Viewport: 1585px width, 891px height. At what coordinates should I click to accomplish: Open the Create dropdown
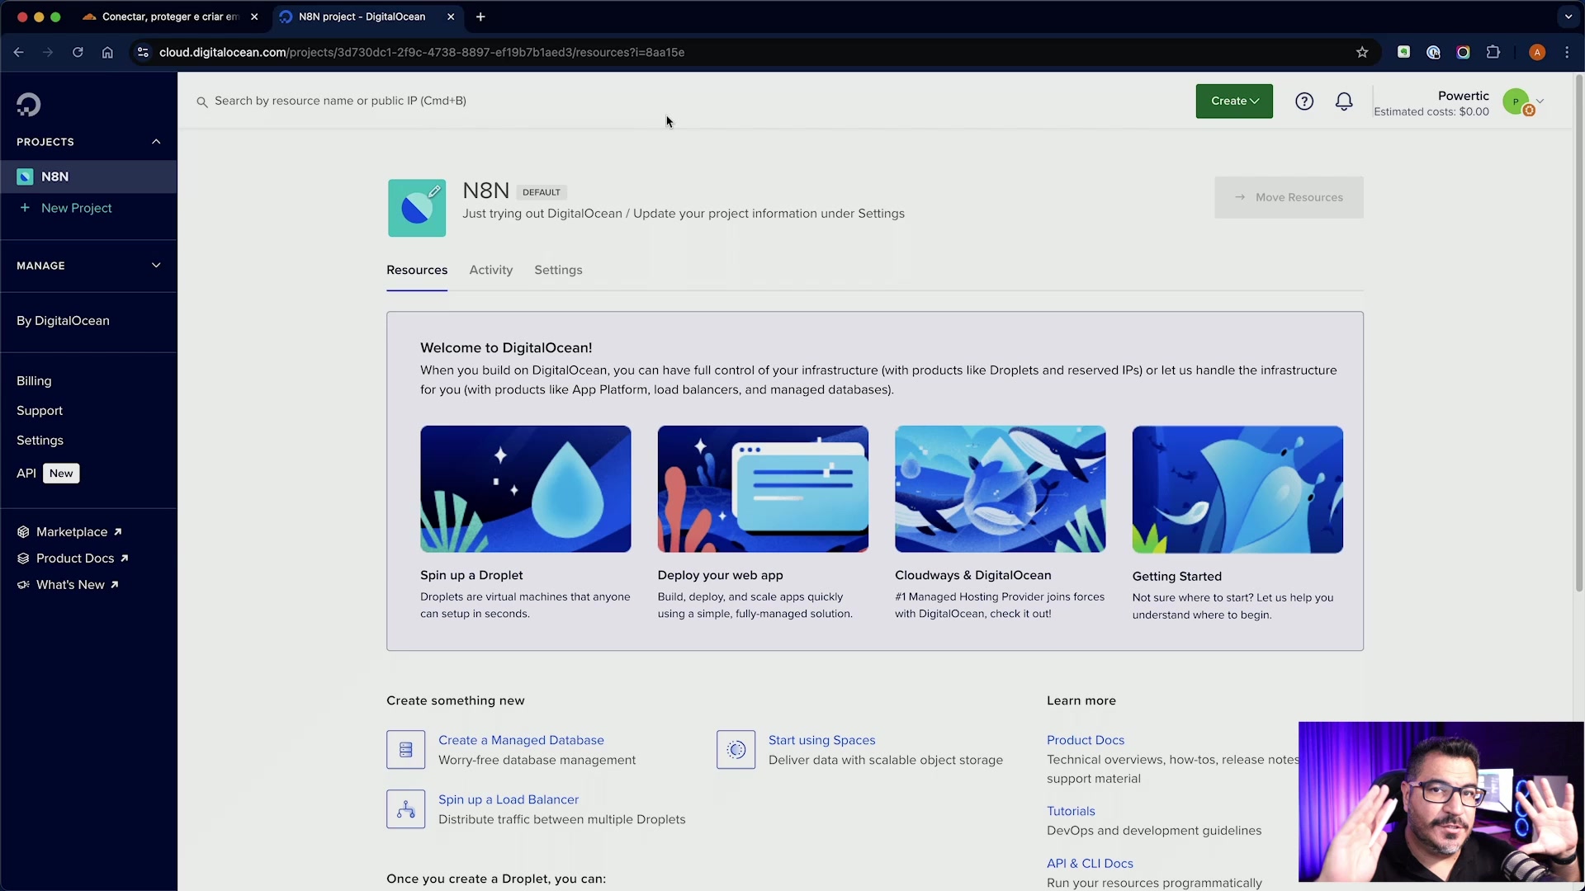coord(1233,101)
